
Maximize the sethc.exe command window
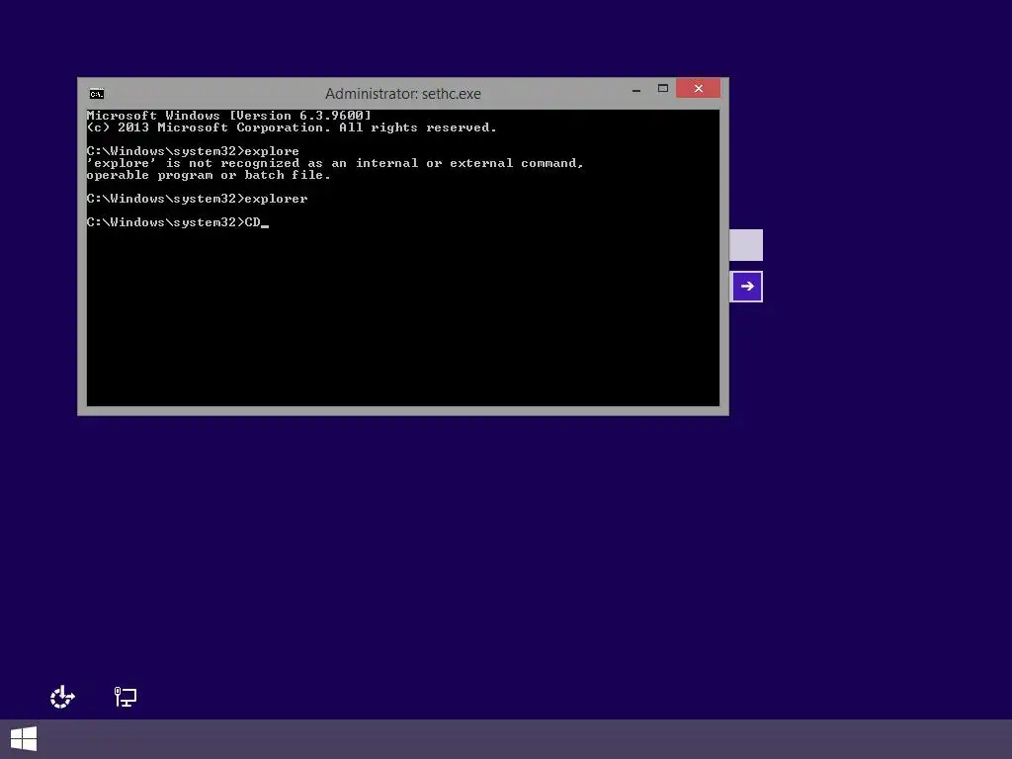663,88
